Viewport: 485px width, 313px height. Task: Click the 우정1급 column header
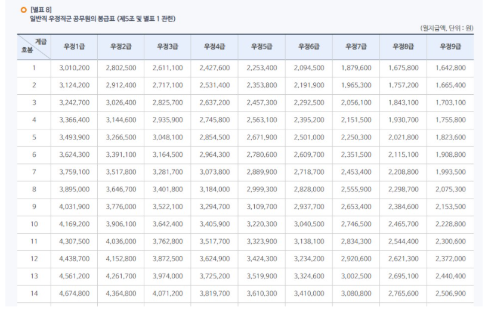click(74, 47)
